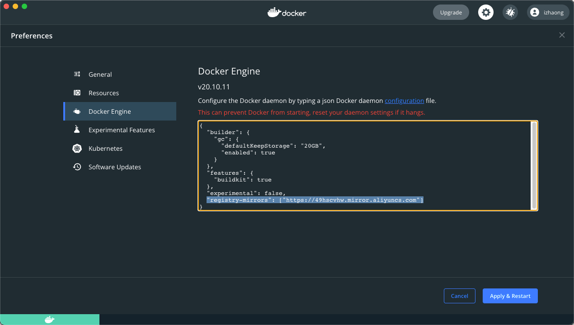Click the JSON editor scrollbar

tap(534, 165)
